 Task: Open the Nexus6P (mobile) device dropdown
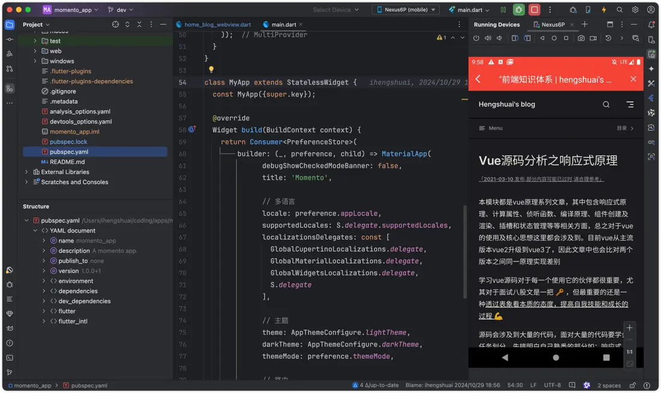click(405, 10)
